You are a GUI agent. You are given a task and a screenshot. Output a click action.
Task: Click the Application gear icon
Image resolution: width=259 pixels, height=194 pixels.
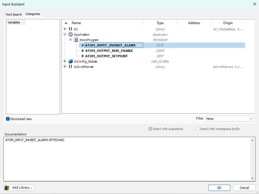71,35
